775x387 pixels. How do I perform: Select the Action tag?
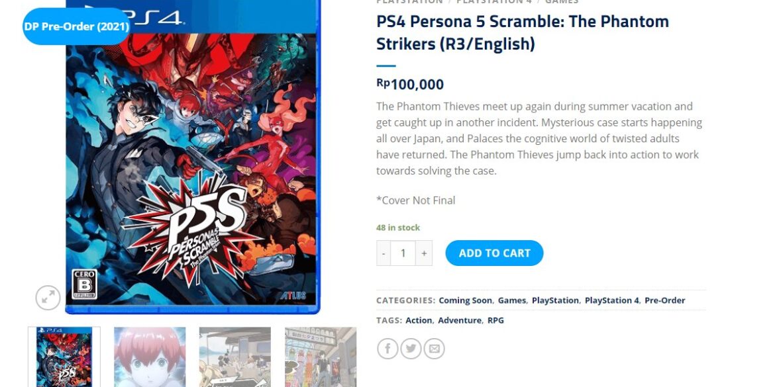click(x=419, y=320)
